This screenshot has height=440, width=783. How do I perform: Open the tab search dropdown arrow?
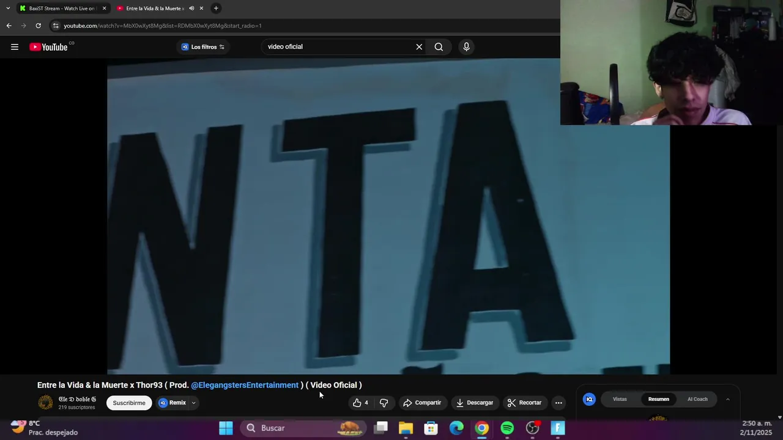(x=7, y=9)
